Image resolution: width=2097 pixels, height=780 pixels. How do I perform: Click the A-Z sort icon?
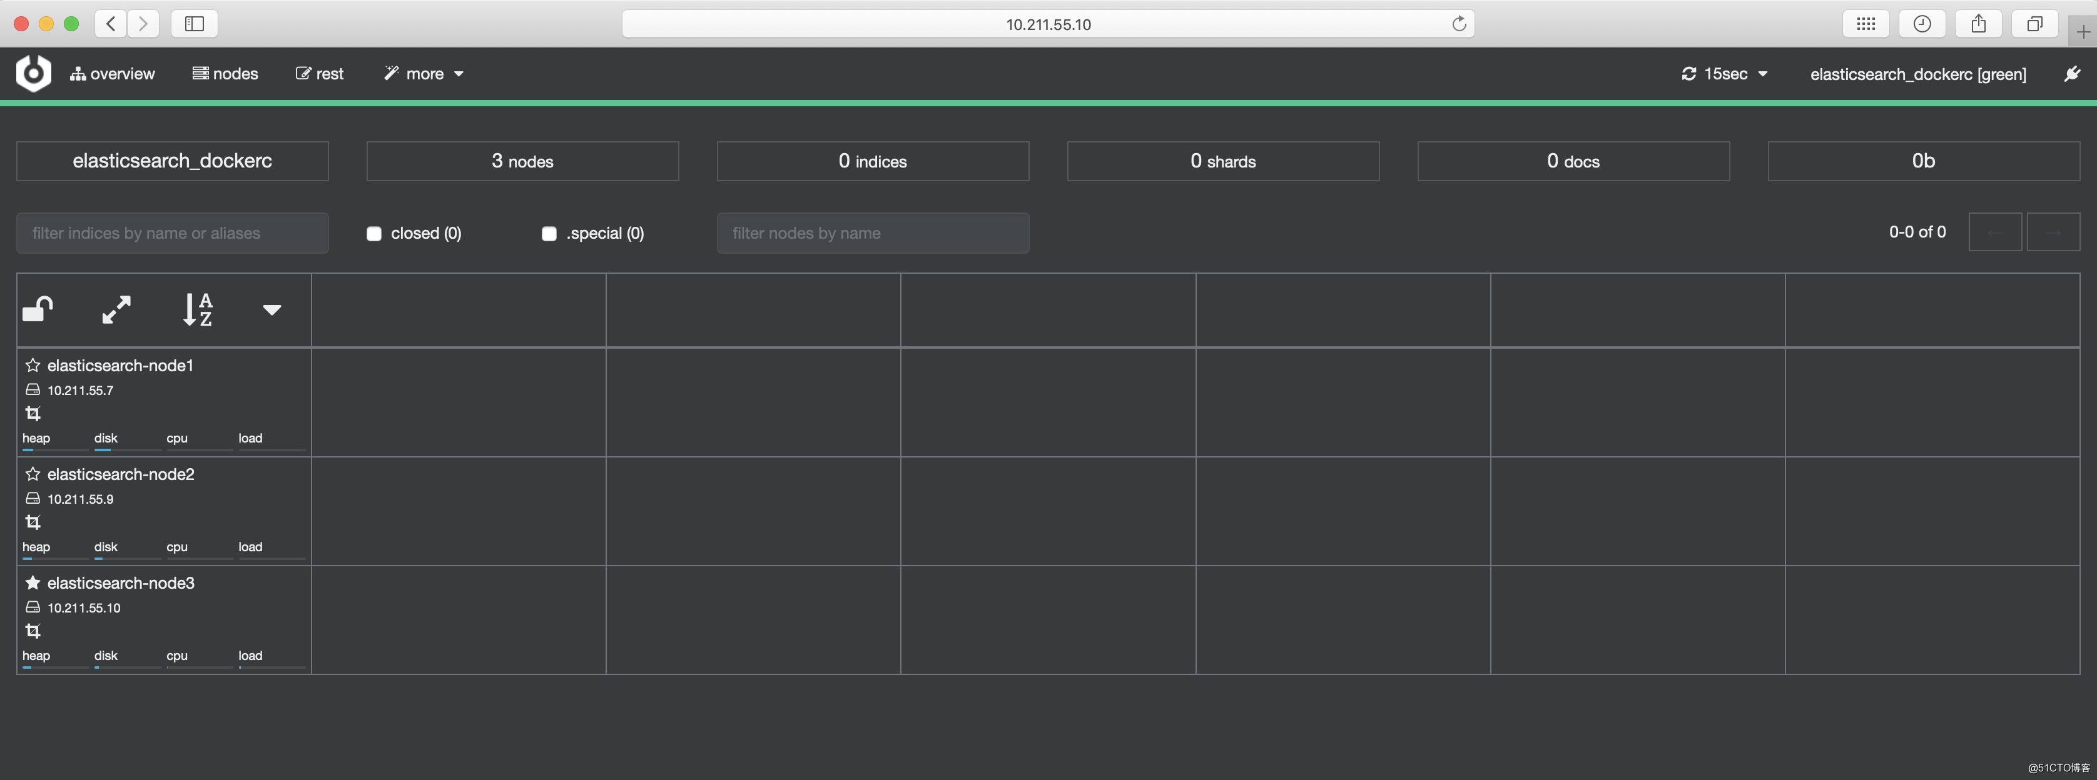point(198,310)
